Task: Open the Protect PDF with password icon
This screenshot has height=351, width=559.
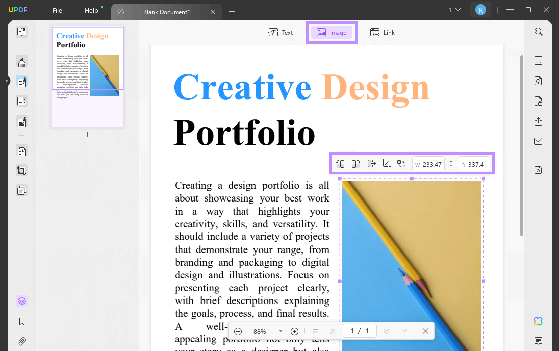Action: click(539, 102)
